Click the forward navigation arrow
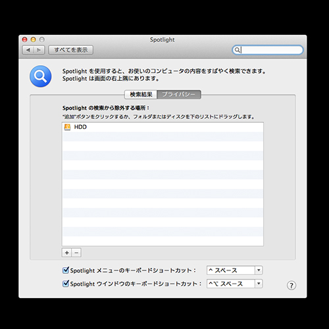Screen dimensions: 329x329 tap(39, 50)
